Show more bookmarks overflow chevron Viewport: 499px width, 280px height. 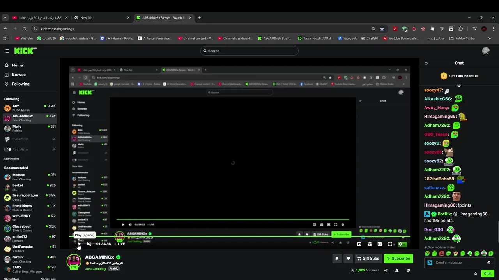tap(489, 38)
